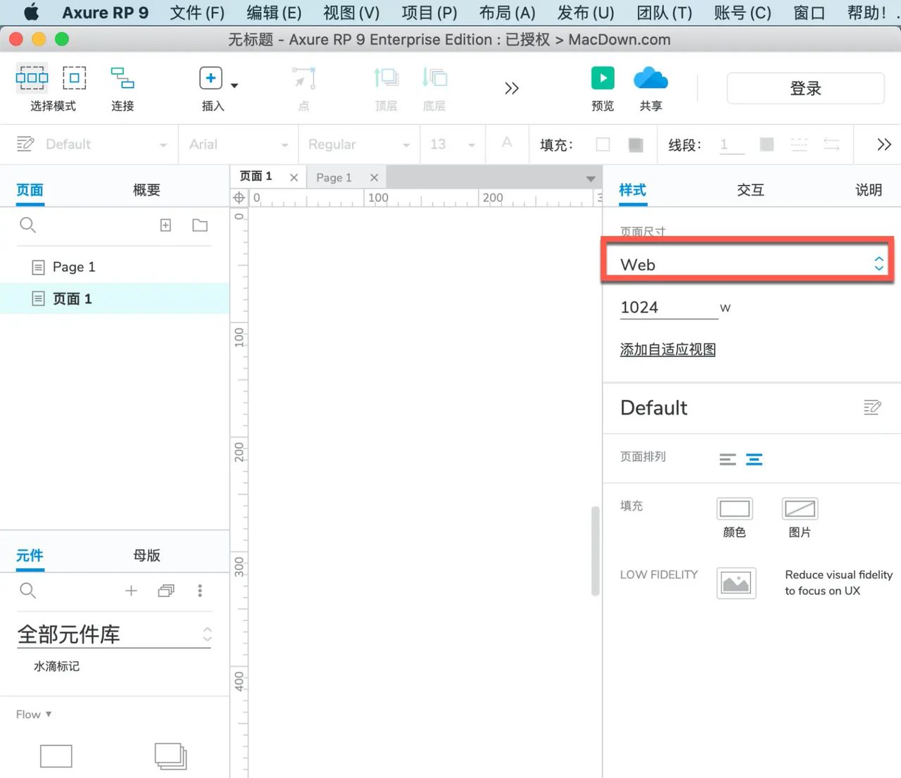Screen dimensions: 901x778
Task: Close the Page 1 canvas tab
Action: click(x=374, y=177)
